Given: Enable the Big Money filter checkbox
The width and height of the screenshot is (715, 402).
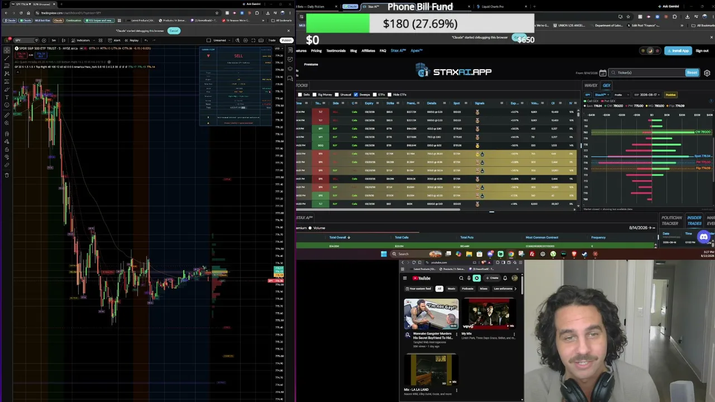Looking at the screenshot, I should tap(314, 94).
